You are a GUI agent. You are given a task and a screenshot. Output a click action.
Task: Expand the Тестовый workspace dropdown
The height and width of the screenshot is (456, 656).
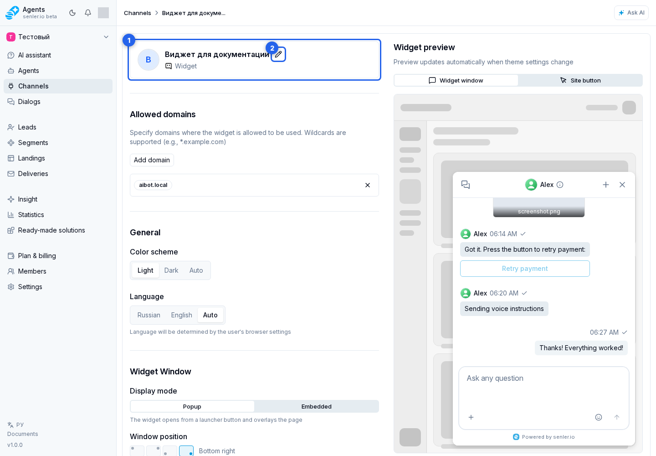point(58,37)
